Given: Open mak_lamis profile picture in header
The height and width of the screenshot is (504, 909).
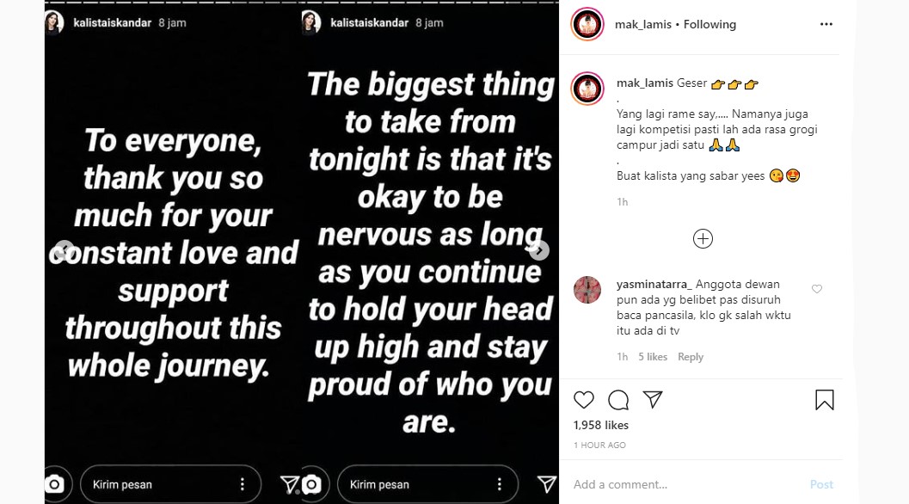Looking at the screenshot, I should pos(587,25).
